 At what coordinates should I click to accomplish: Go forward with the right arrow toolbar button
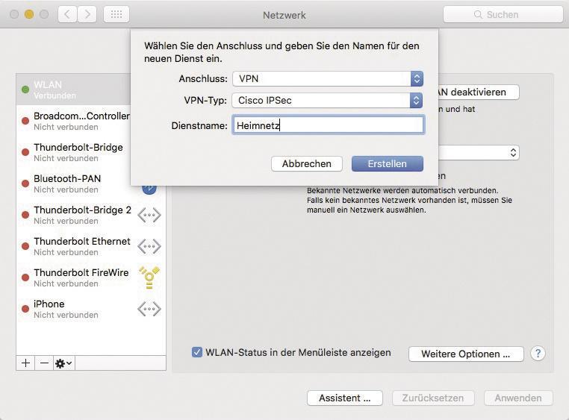(87, 14)
